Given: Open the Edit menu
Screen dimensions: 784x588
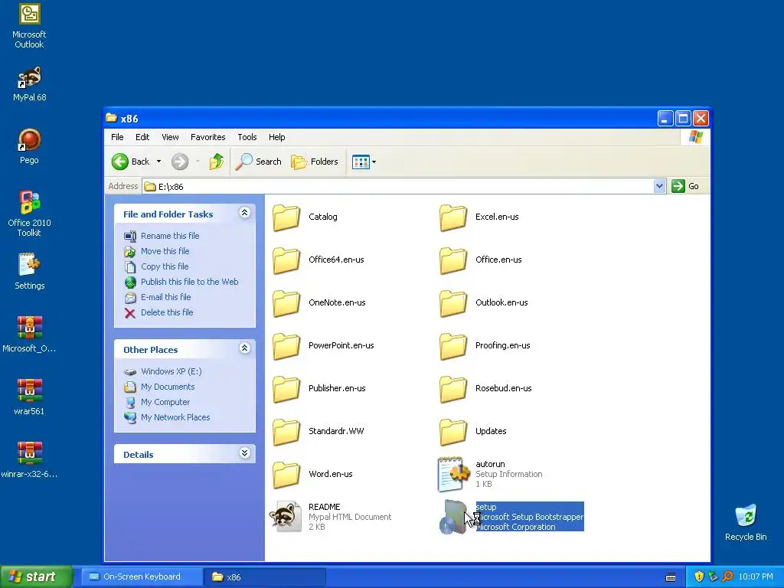Looking at the screenshot, I should click(142, 137).
